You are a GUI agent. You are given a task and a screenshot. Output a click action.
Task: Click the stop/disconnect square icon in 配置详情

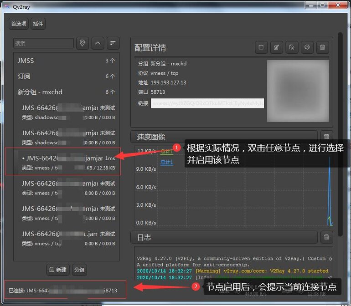tap(261, 47)
